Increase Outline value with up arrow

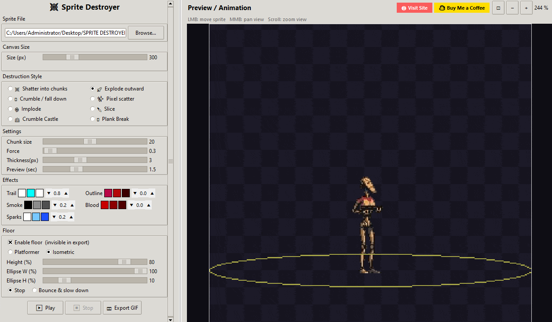[x=152, y=193]
